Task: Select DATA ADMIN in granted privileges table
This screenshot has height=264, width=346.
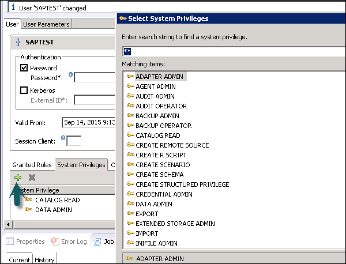Action: (x=53, y=210)
